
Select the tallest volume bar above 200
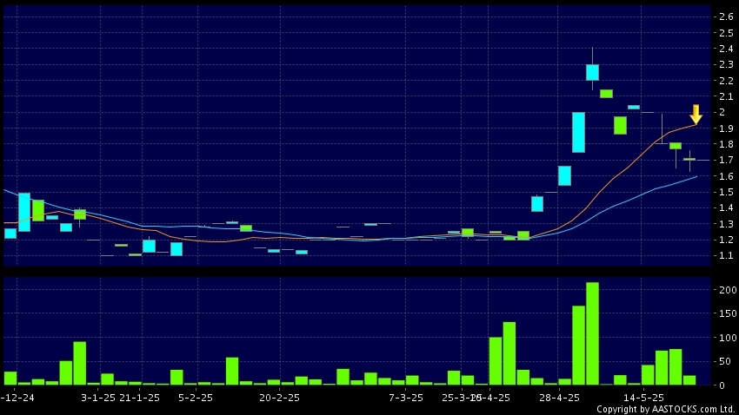point(592,333)
